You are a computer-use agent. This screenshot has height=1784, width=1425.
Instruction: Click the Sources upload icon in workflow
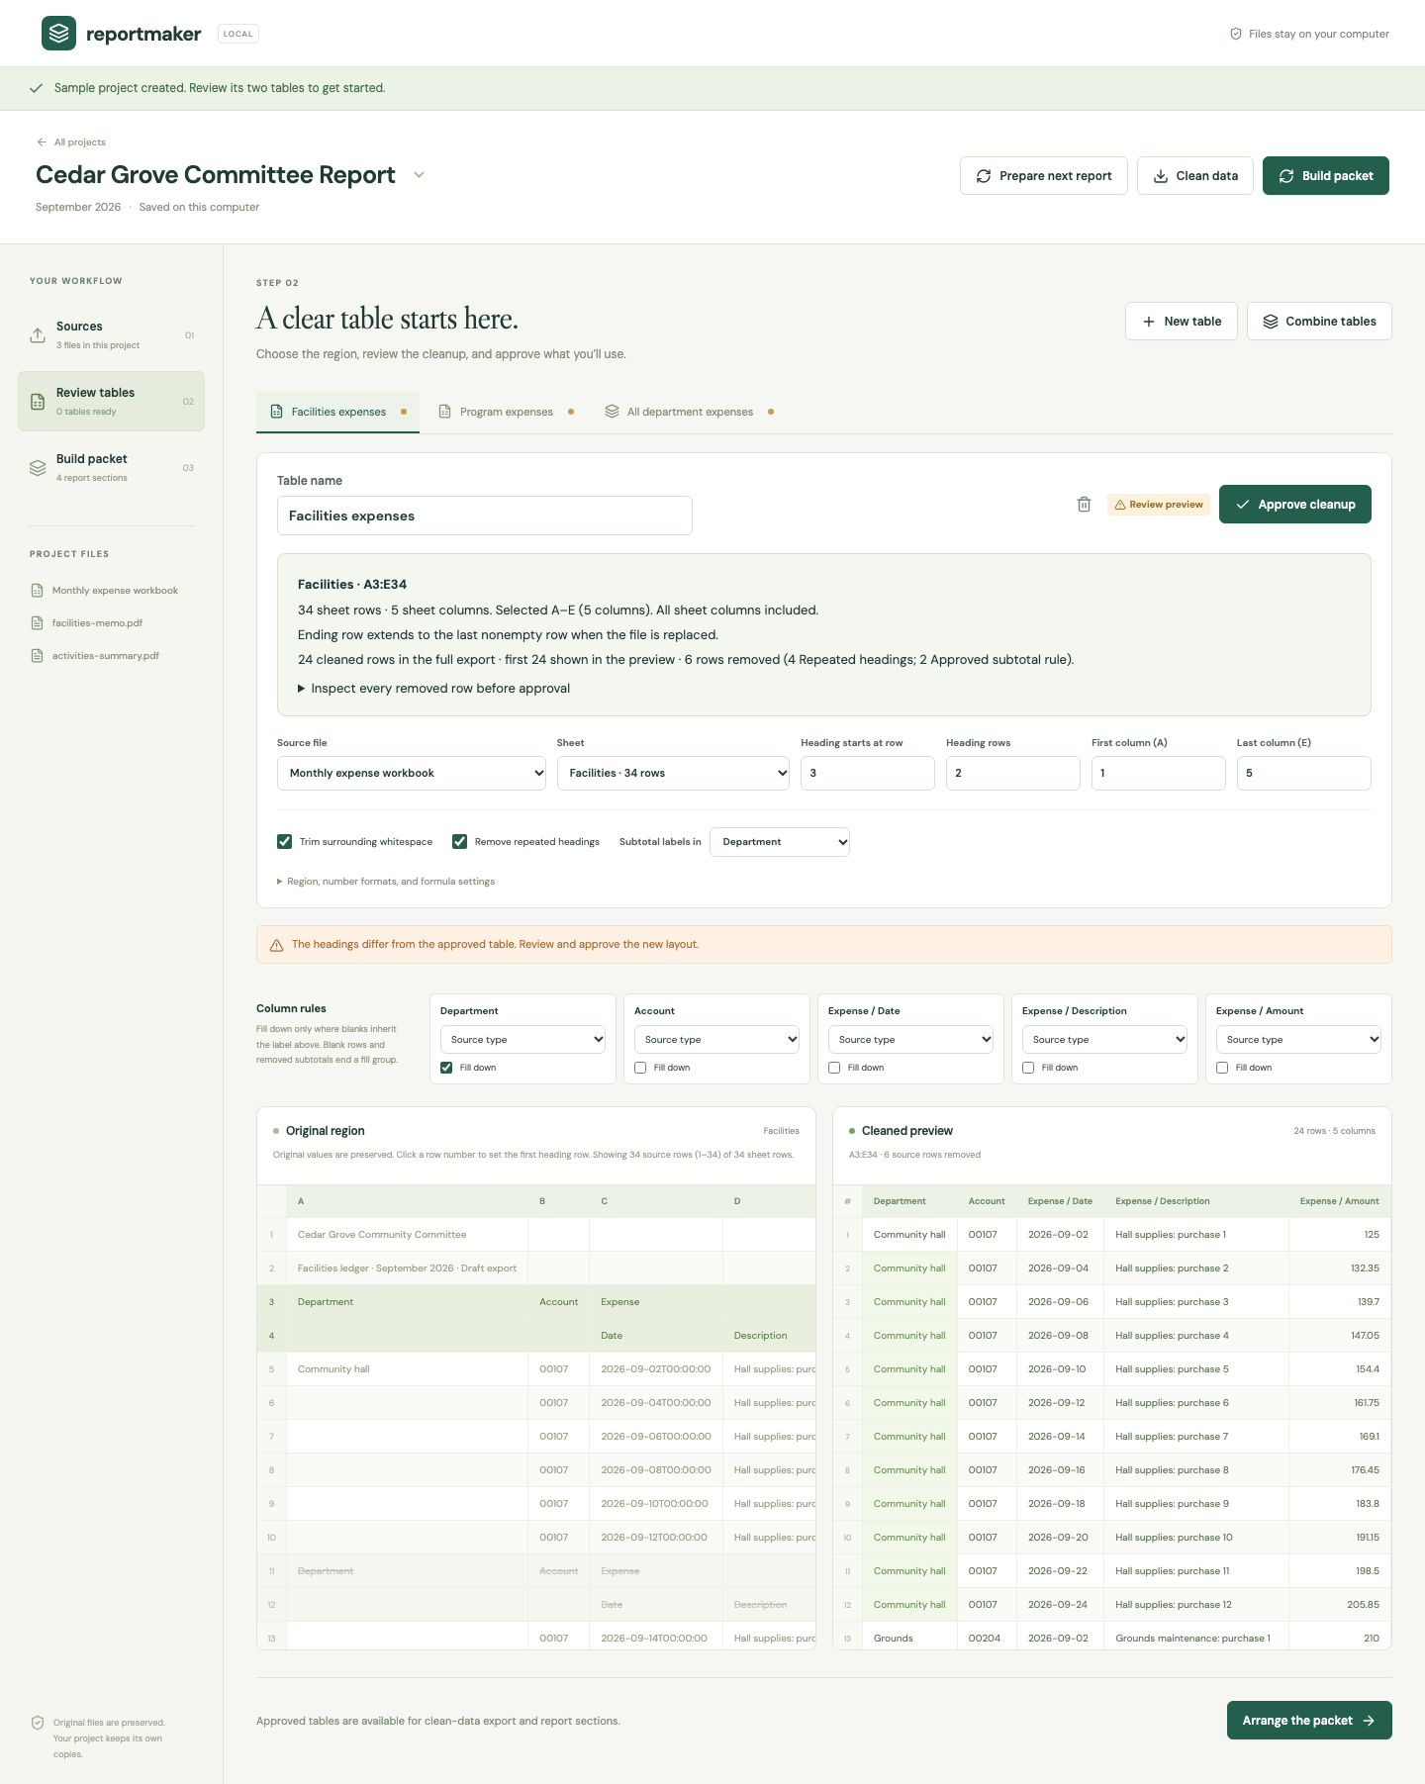(x=38, y=335)
